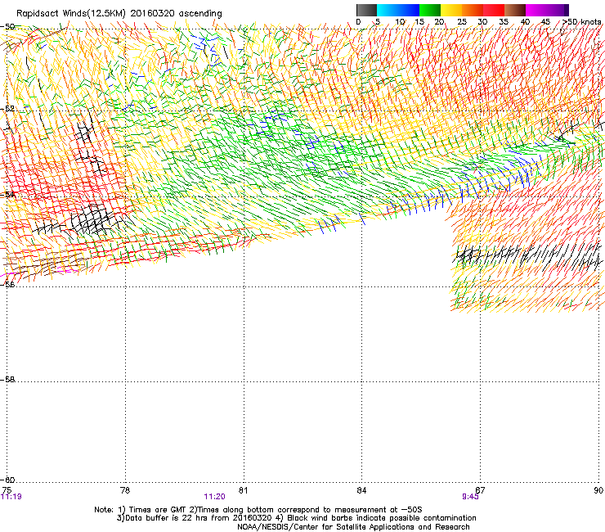Pick the orange 25-30 knots color segment
605x532 pixels.
[473, 10]
